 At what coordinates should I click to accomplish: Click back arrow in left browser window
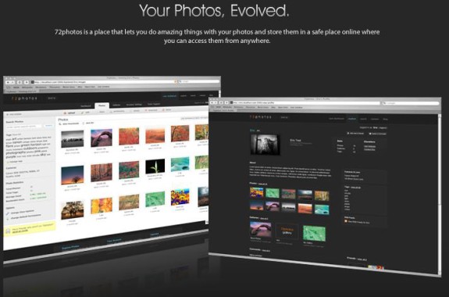click(9, 82)
